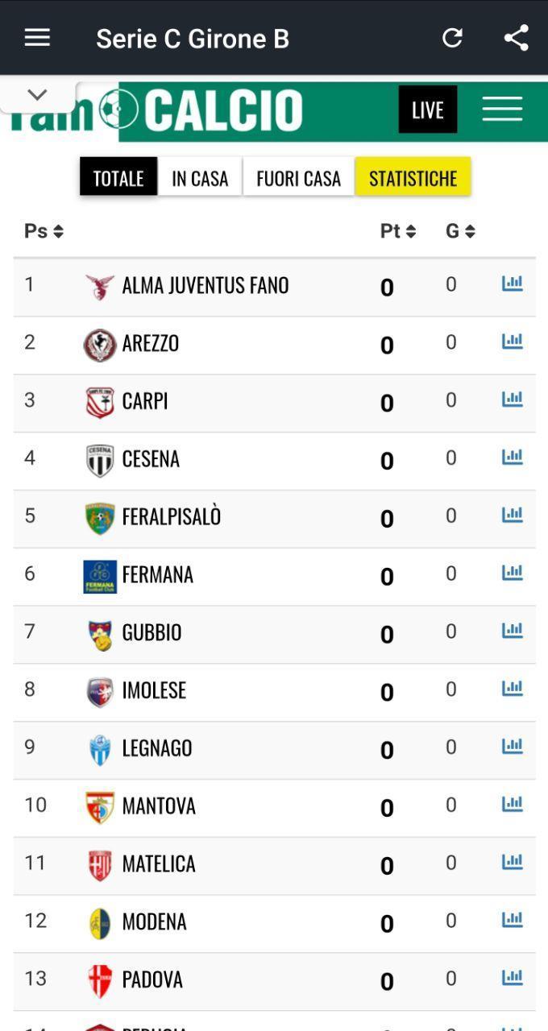View statistics chart for Alma Juventus Fano

(x=513, y=283)
